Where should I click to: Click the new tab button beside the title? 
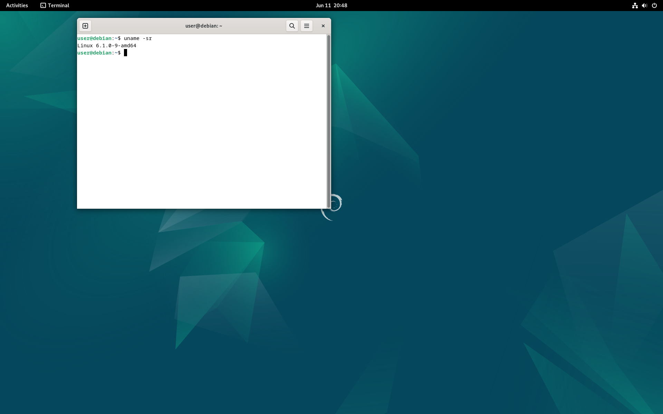click(x=85, y=26)
